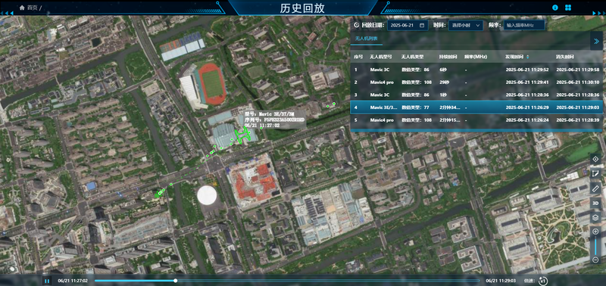Toggle sort on the discovery time column
Viewport: 606px width, 286px height.
[x=528, y=57]
